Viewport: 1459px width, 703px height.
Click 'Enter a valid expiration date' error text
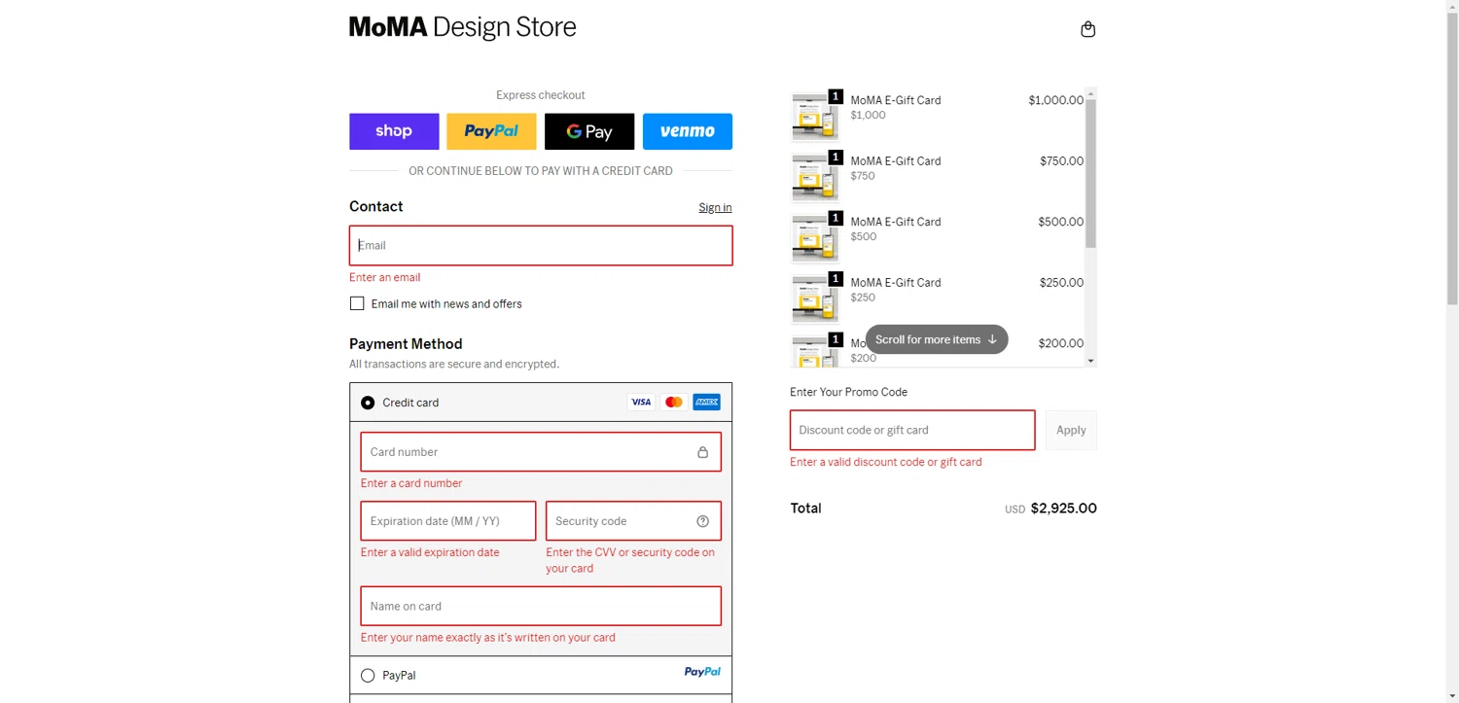(430, 552)
